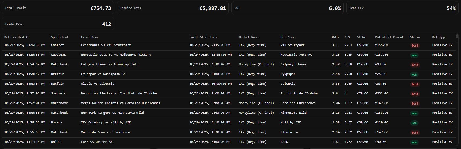
Task: Select the Pending Bets summary card
Action: [173, 8]
